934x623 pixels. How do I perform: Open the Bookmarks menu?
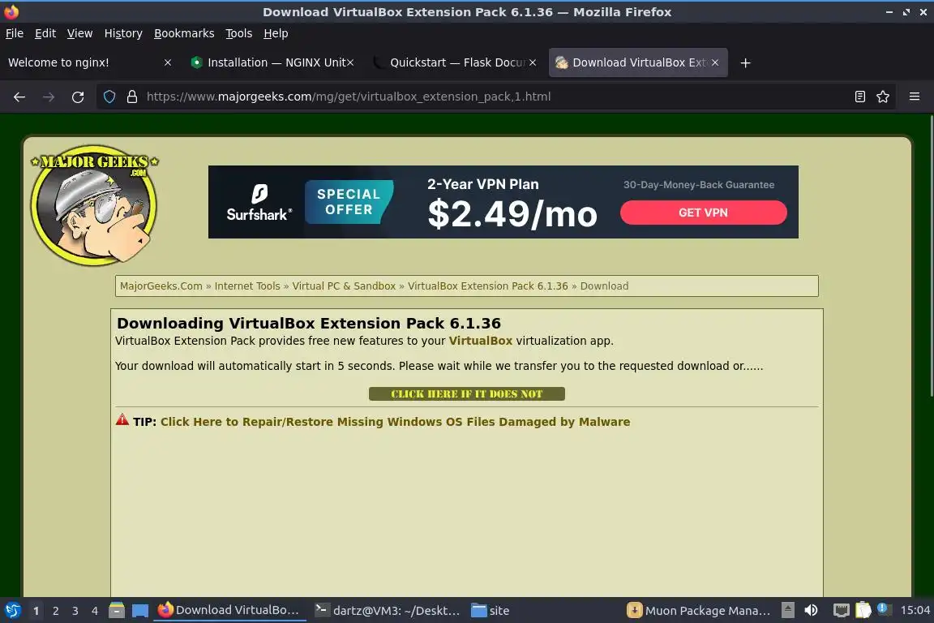coord(184,33)
